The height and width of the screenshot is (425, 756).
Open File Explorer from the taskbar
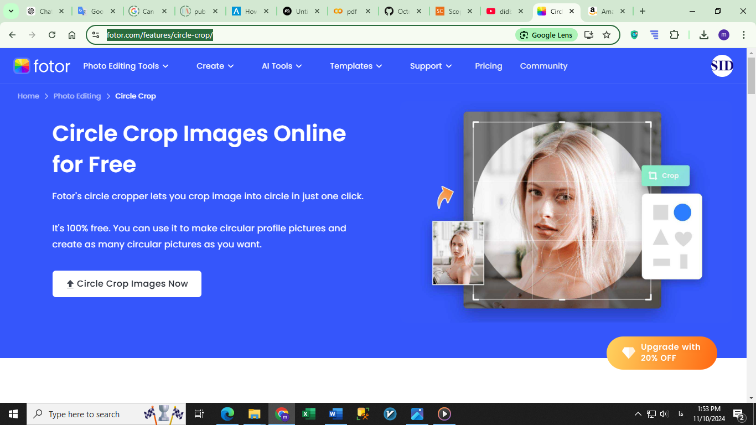pyautogui.click(x=254, y=414)
